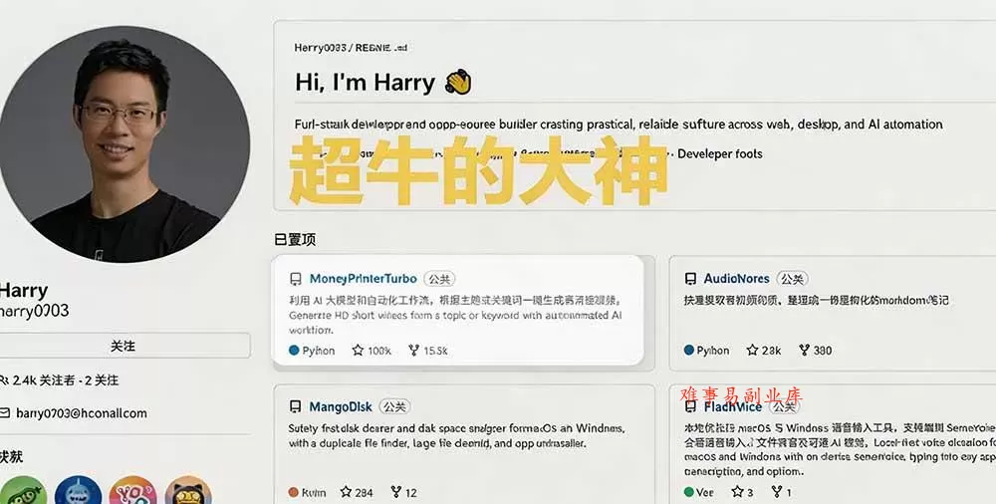Click the star icon on FlachVice

pos(737,492)
